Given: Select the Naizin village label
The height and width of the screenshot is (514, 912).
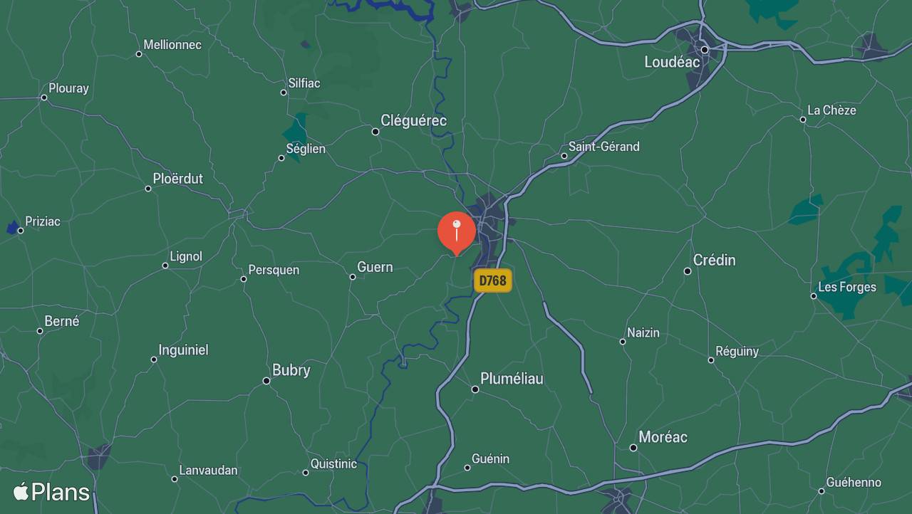Looking at the screenshot, I should click(x=643, y=332).
